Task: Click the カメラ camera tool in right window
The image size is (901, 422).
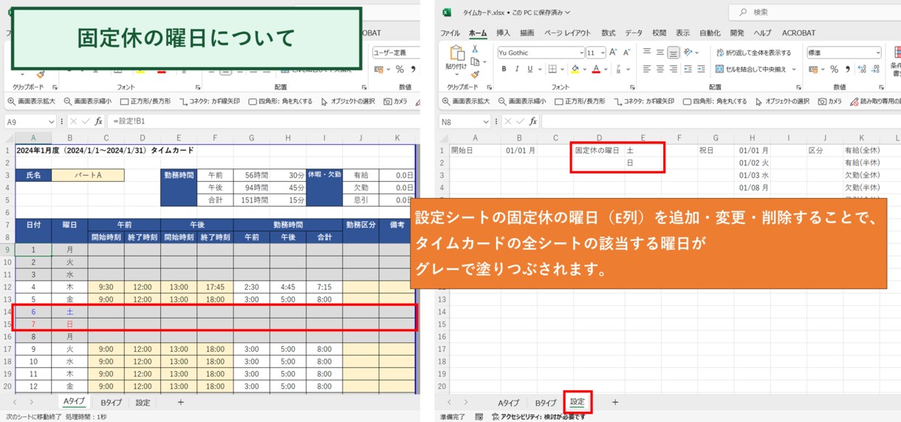Action: (830, 101)
